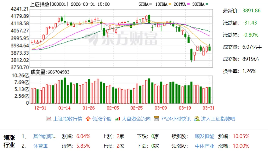Click the chart title 上证指数[000001]

coord(49,4)
